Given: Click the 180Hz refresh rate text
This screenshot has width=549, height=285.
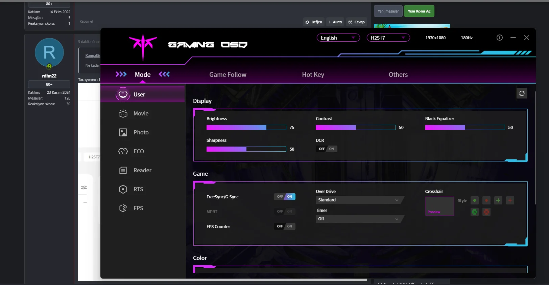Looking at the screenshot, I should pos(467,38).
